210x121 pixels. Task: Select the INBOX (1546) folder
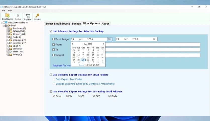click(19, 31)
